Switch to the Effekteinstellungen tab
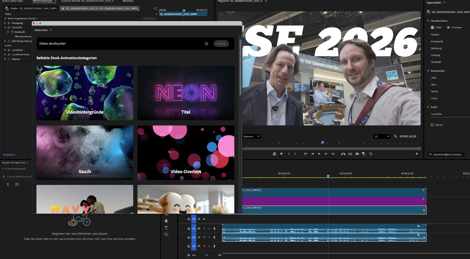The height and width of the screenshot is (259, 470). click(x=42, y=1)
